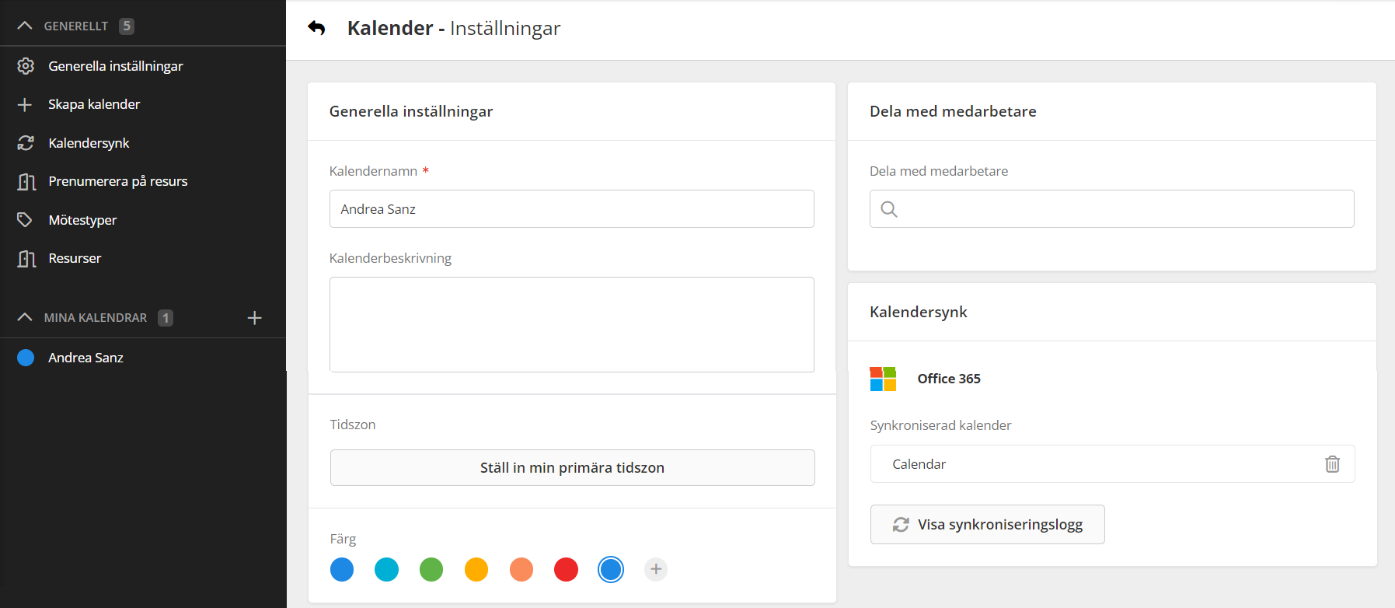Screen dimensions: 1395x608
Task: Click the plus icon to add custom color
Action: (x=656, y=570)
